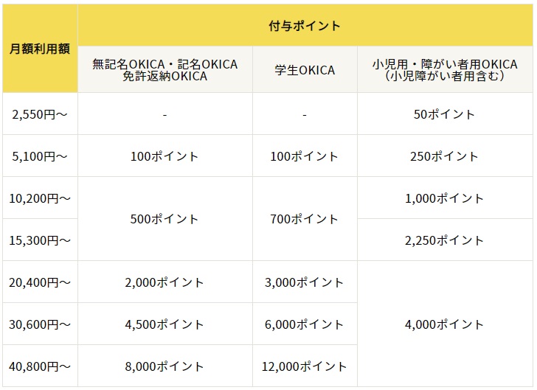Click the 40,800円～ row label
The image size is (537, 390).
[40, 366]
